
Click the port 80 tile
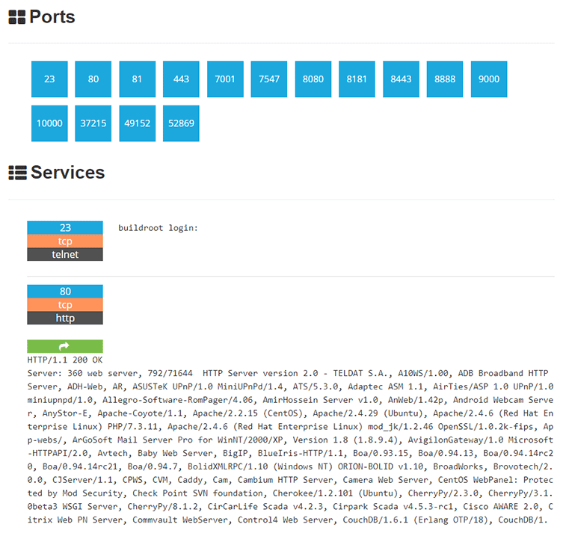(93, 79)
